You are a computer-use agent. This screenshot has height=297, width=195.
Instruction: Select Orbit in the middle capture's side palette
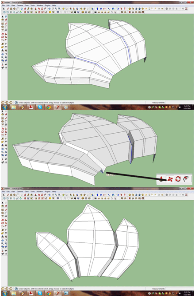(x=3, y=149)
